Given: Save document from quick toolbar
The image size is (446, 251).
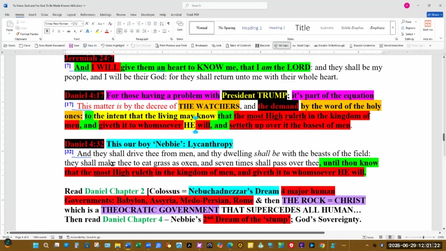Looking at the screenshot, I should pos(74,46).
